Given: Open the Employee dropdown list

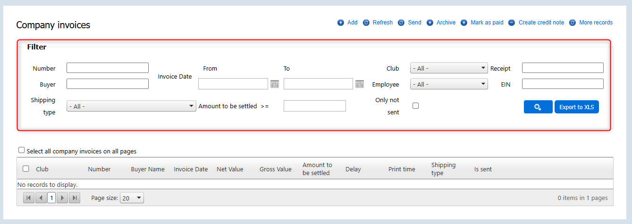Looking at the screenshot, I should [x=449, y=84].
